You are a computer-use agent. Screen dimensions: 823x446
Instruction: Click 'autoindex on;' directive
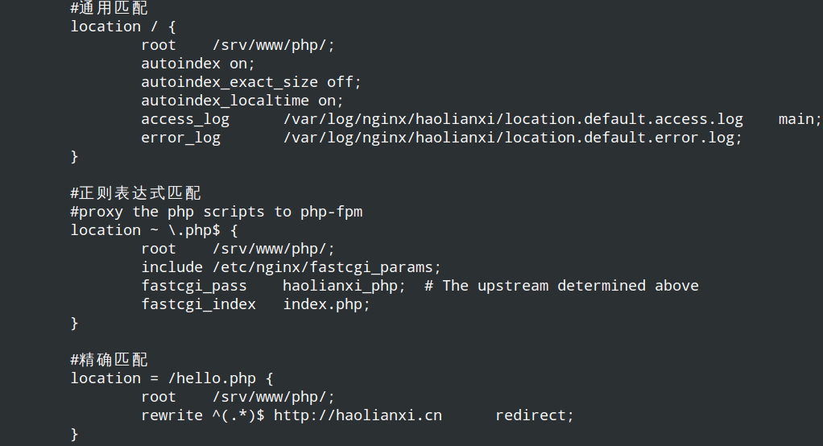coord(198,64)
